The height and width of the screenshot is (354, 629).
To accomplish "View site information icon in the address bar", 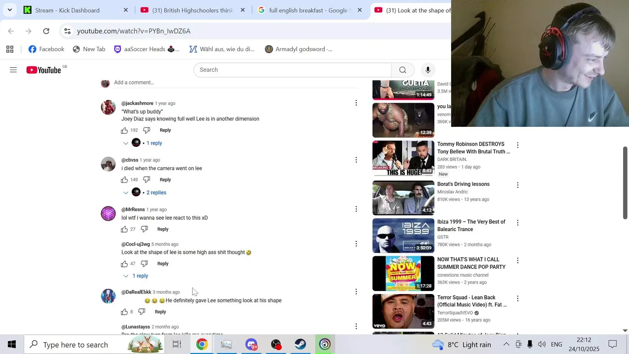I will (67, 31).
